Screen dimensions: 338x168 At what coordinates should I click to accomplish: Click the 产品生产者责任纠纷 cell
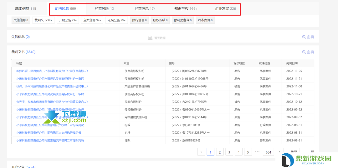137,86
